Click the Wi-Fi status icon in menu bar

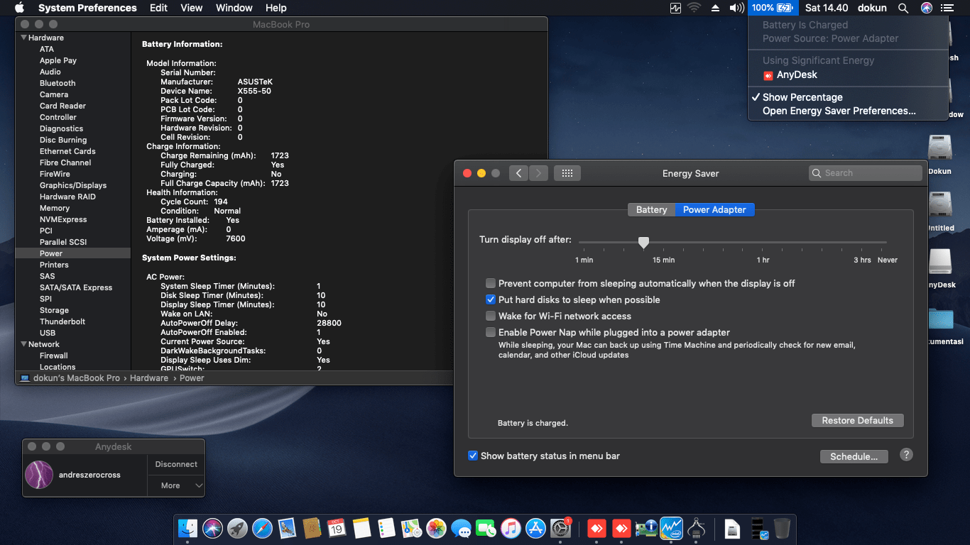tap(694, 8)
